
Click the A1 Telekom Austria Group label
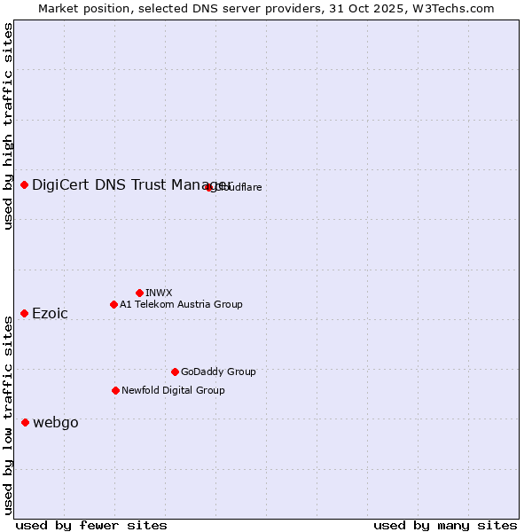[181, 304]
